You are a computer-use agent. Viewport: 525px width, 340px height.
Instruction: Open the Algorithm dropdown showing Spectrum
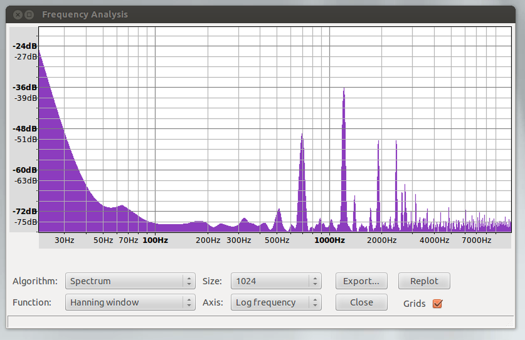130,281
